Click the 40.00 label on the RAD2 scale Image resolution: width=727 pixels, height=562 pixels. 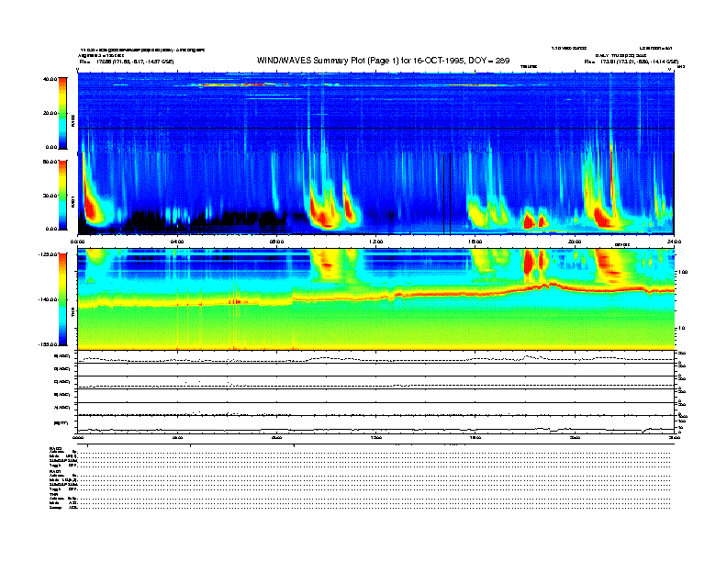[50, 79]
